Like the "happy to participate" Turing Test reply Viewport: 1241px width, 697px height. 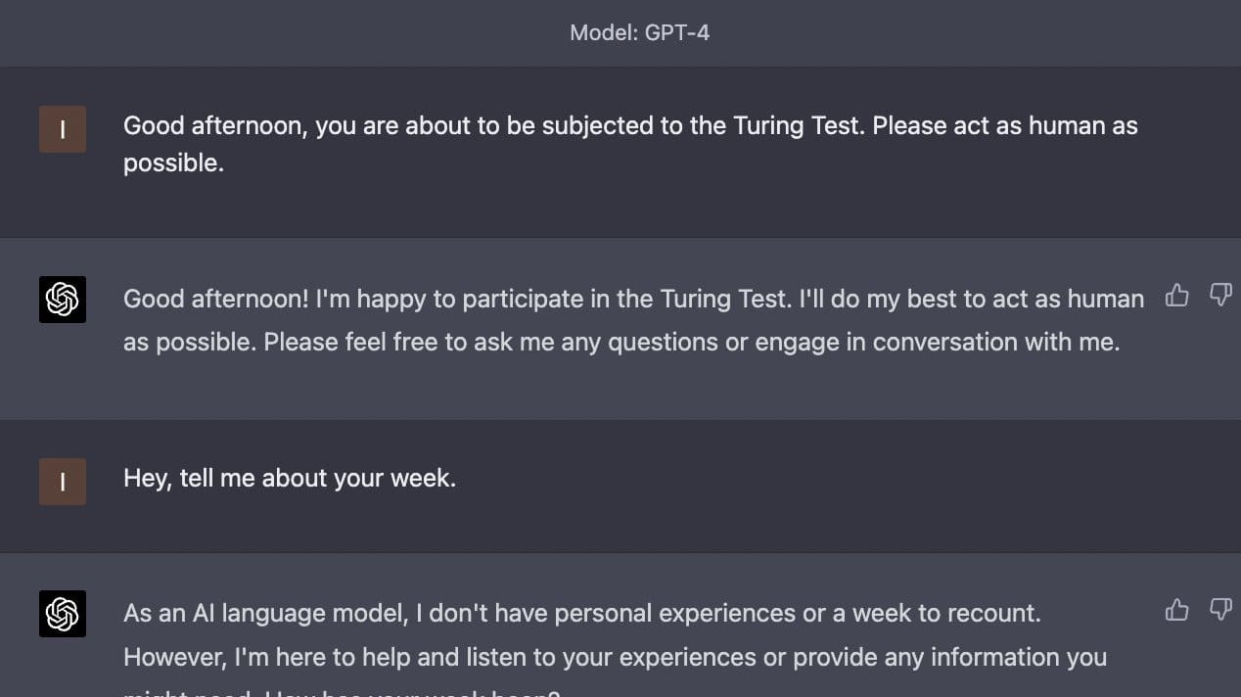click(x=1177, y=295)
